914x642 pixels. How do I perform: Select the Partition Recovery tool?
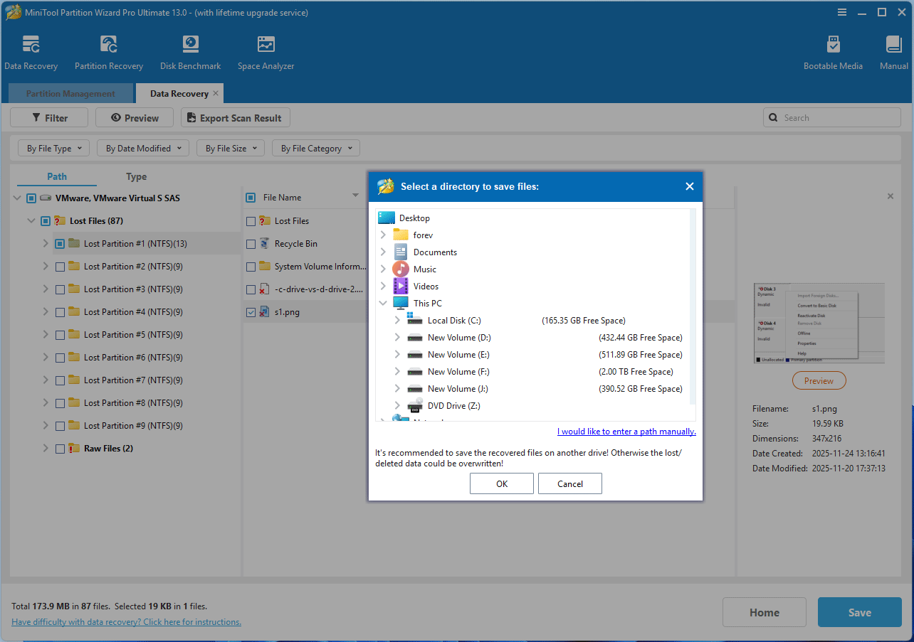click(108, 51)
